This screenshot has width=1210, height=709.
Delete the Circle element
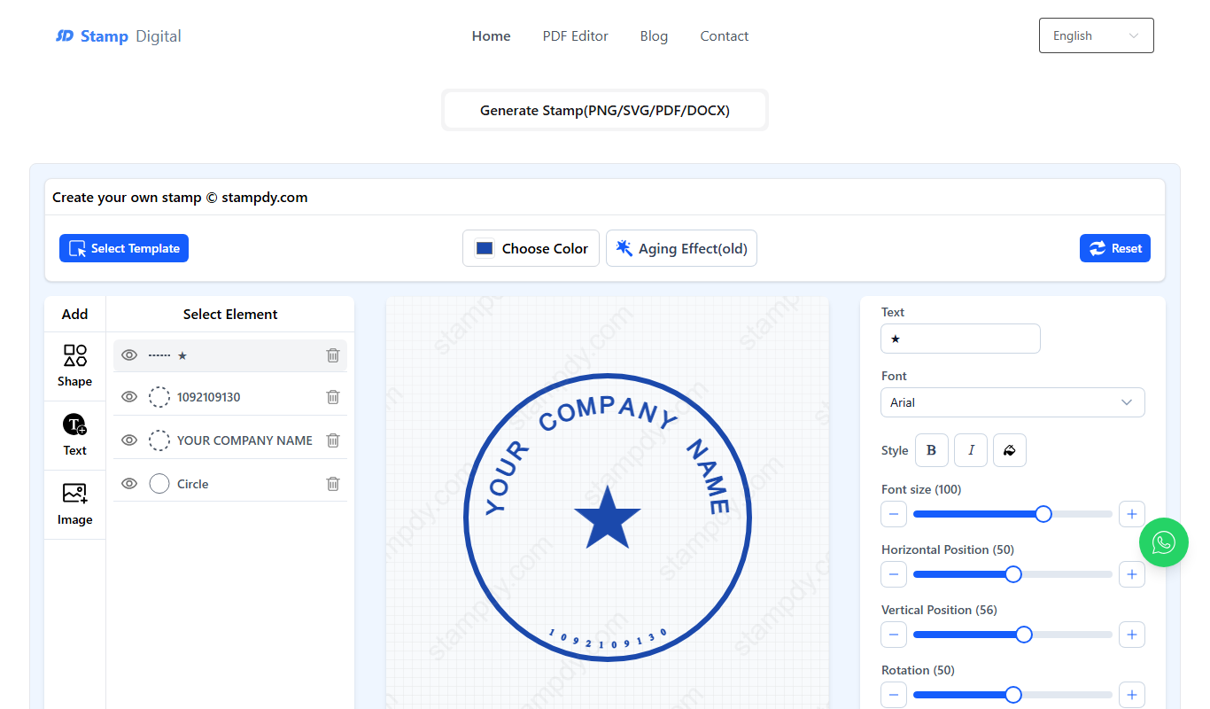333,484
